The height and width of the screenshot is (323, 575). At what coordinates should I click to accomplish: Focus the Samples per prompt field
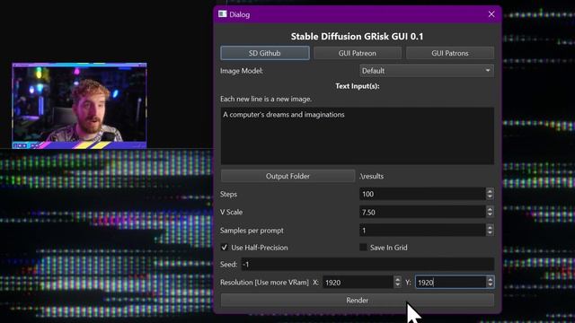tap(422, 231)
